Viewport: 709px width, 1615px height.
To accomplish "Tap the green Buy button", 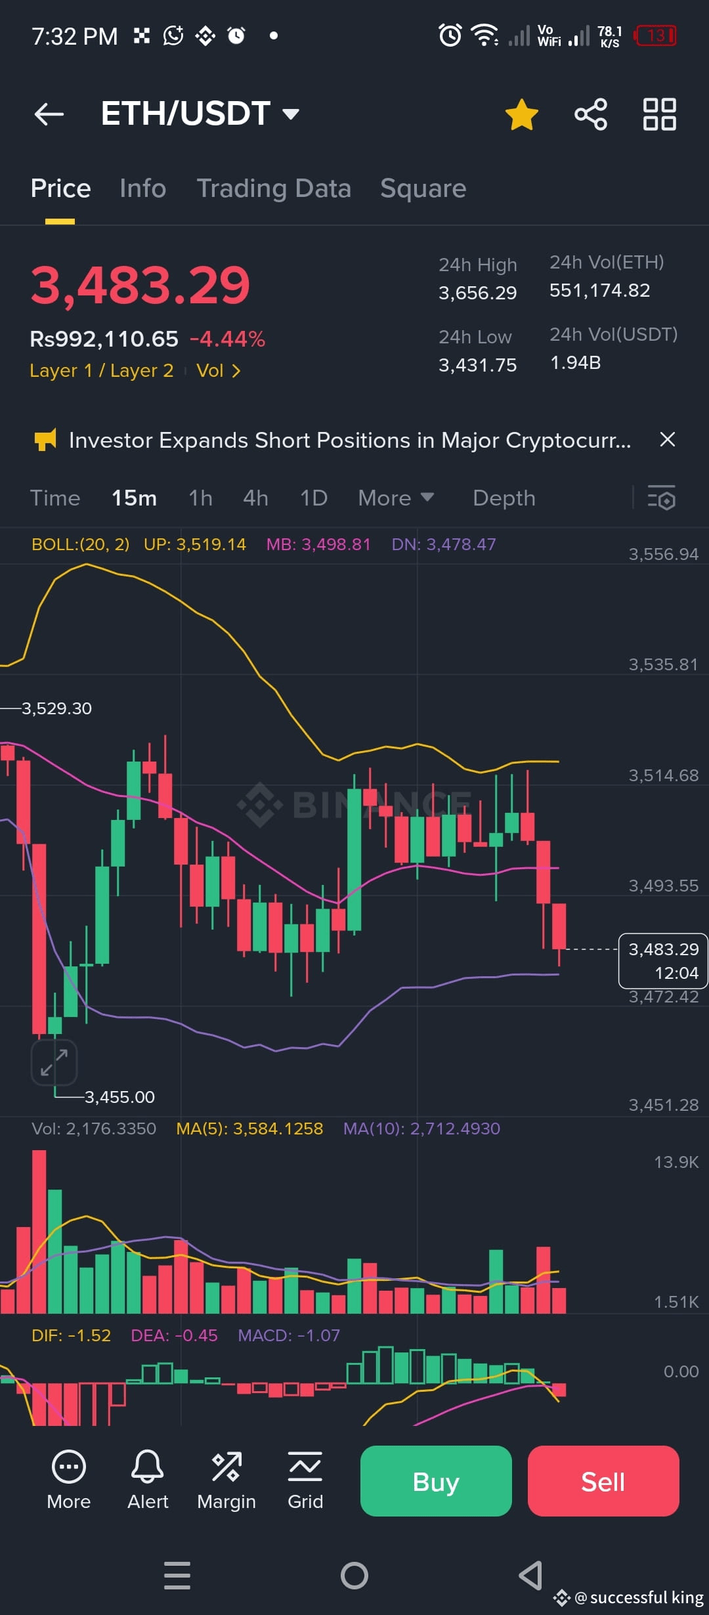I will click(x=436, y=1481).
